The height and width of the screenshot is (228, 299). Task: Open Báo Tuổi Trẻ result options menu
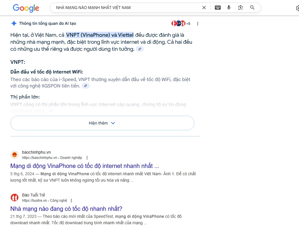point(71,201)
